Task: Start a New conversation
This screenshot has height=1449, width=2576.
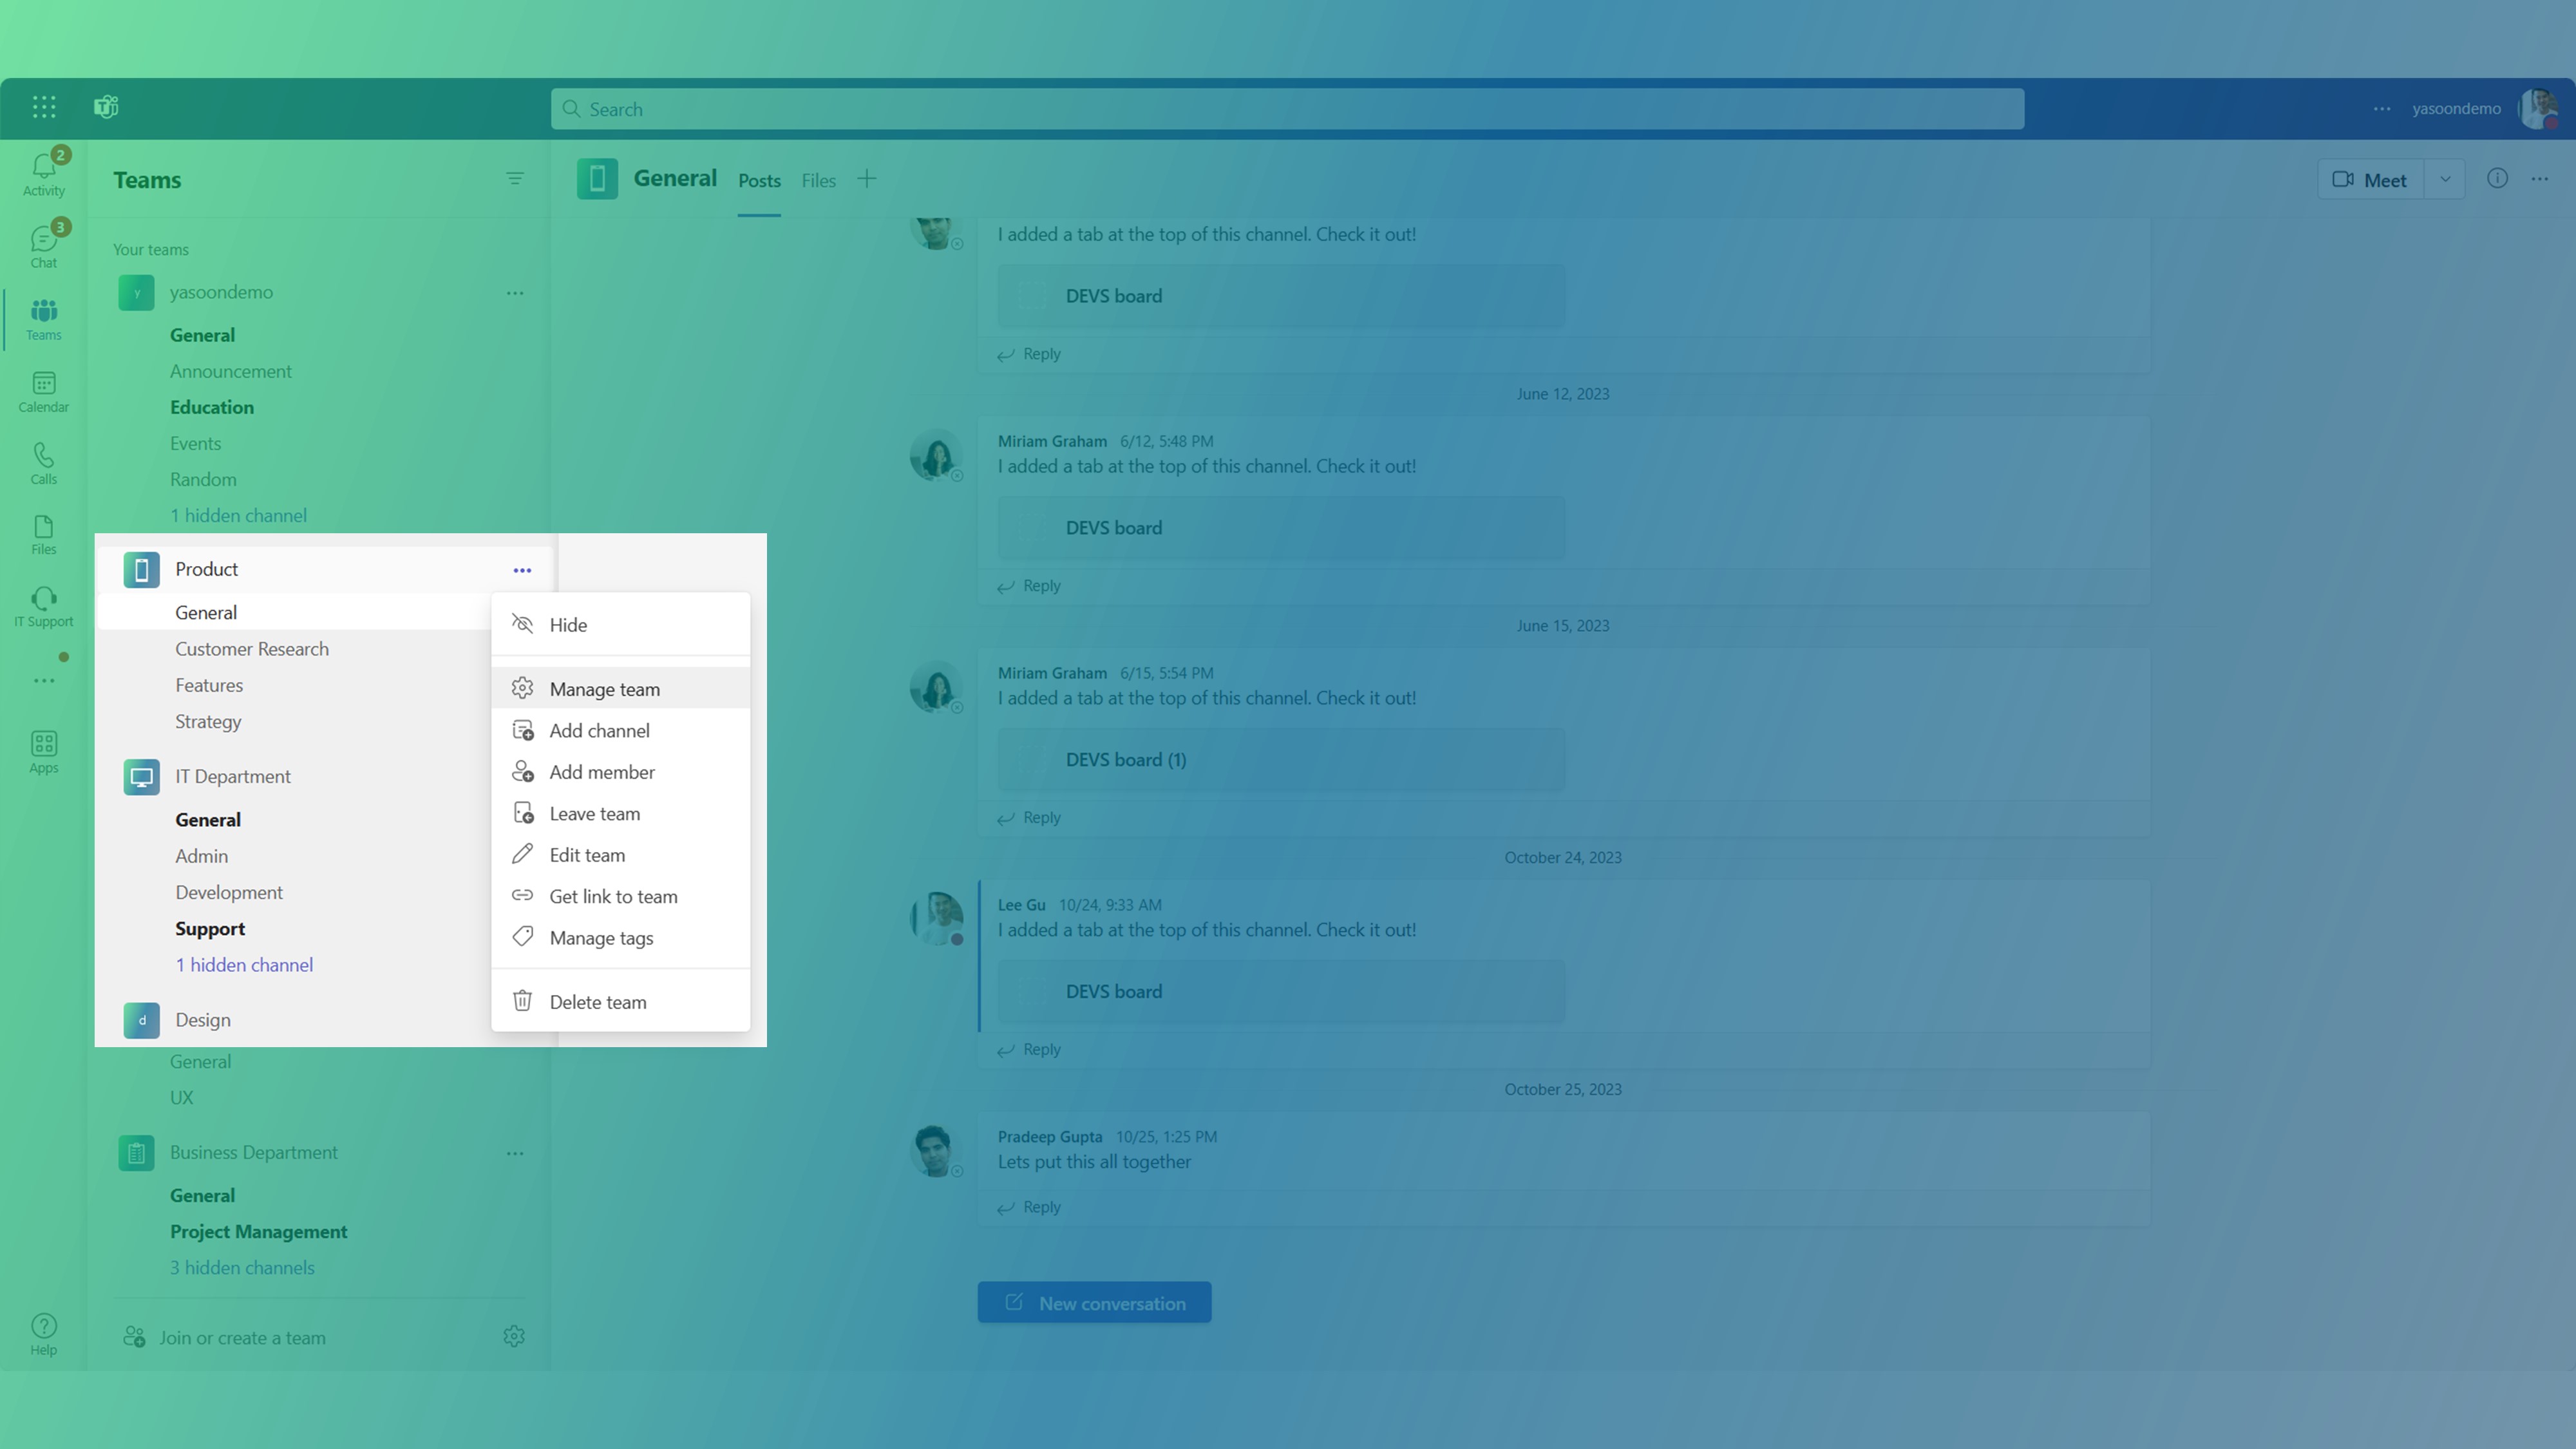Action: click(x=1094, y=1302)
